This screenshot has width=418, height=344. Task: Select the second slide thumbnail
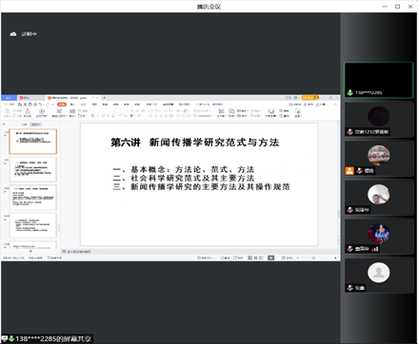click(33, 169)
